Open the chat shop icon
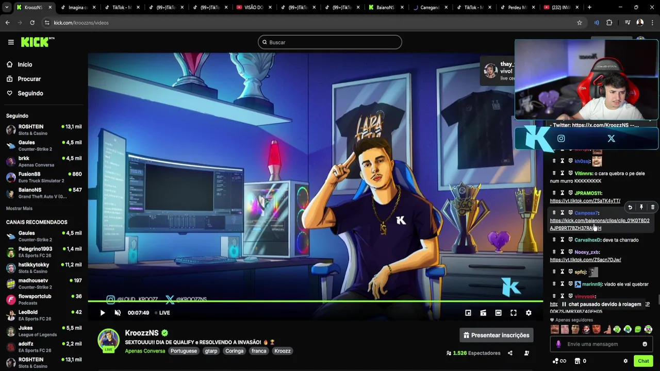 [577, 361]
